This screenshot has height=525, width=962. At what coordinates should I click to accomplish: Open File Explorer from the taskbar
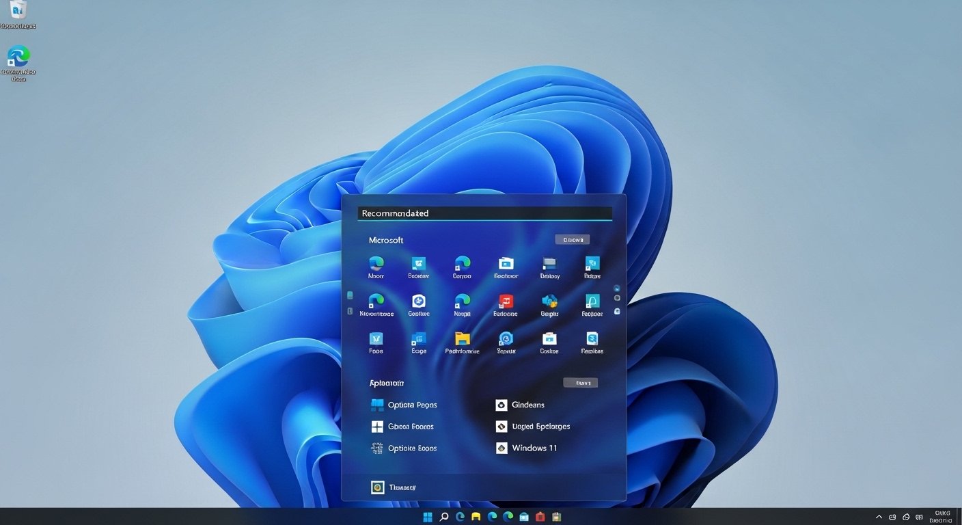[x=475, y=517]
